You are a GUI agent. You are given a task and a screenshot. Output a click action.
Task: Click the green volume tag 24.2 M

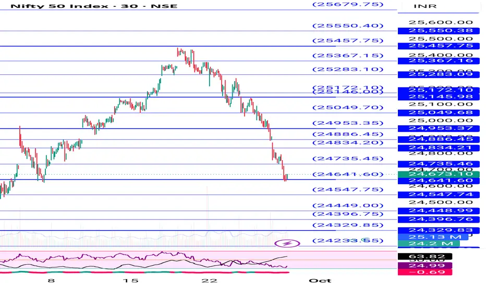(x=429, y=244)
